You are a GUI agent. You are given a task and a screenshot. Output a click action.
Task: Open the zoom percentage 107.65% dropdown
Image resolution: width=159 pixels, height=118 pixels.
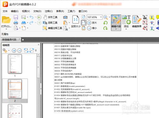pyautogui.click(x=101, y=17)
